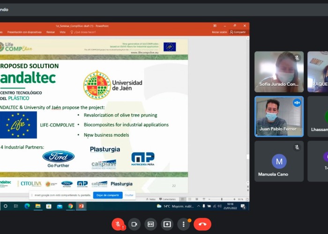Click the 'Compartir' button in PowerPoint
Image resolution: width=328 pixels, height=234 pixels.
[238, 32]
